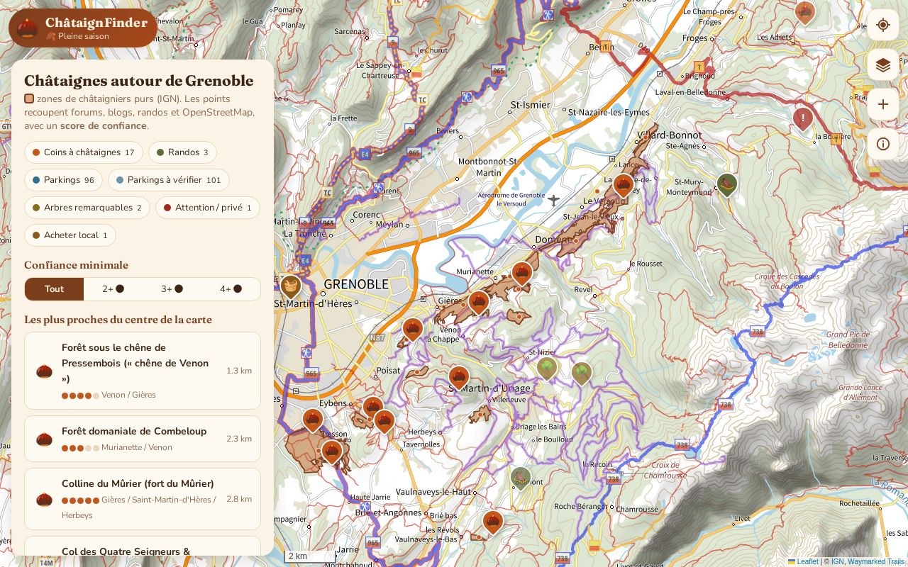908x567 pixels.
Task: Center the map on my location
Action: 883,26
